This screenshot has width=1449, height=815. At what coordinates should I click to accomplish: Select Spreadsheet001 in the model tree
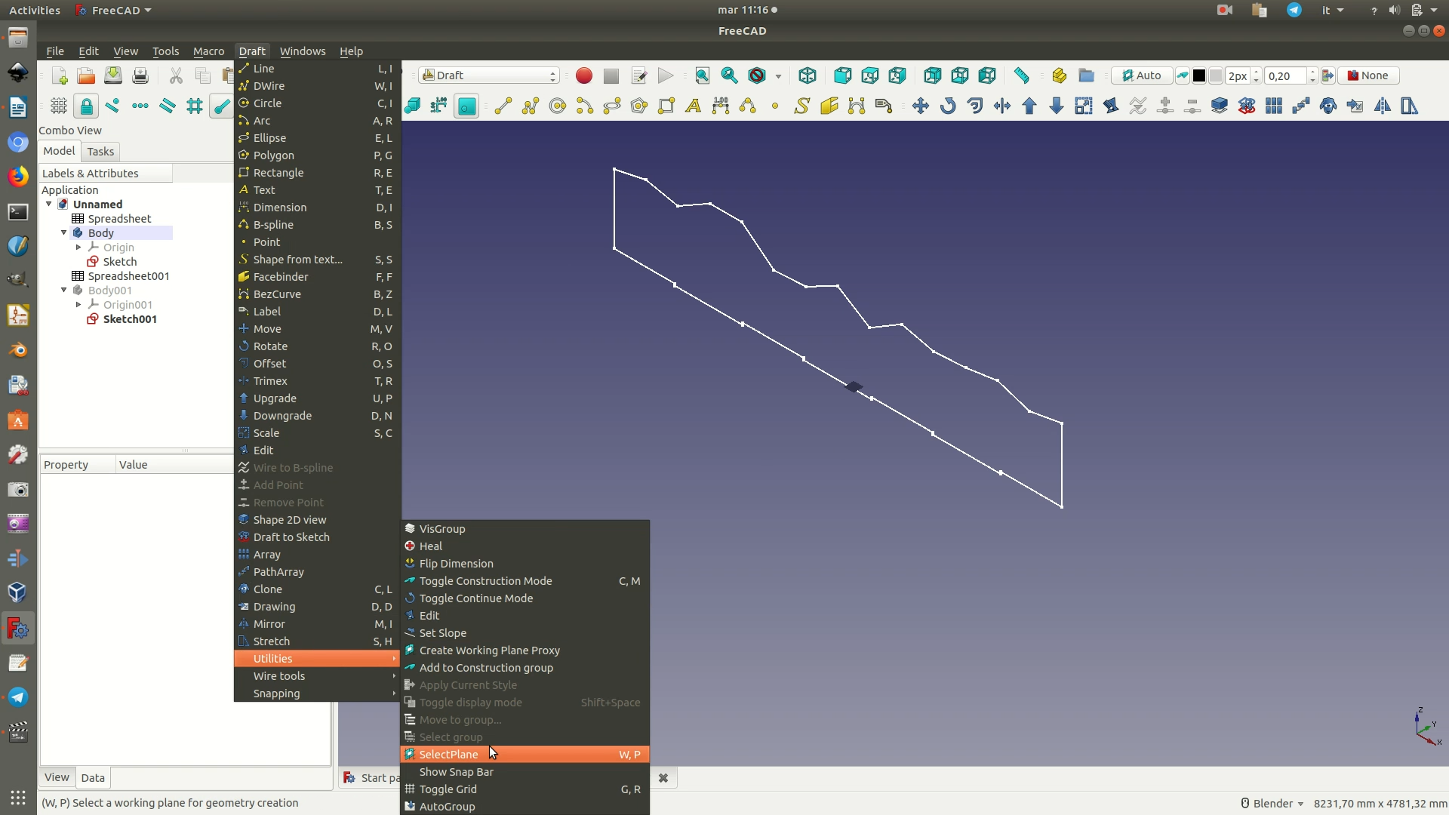[x=128, y=276]
